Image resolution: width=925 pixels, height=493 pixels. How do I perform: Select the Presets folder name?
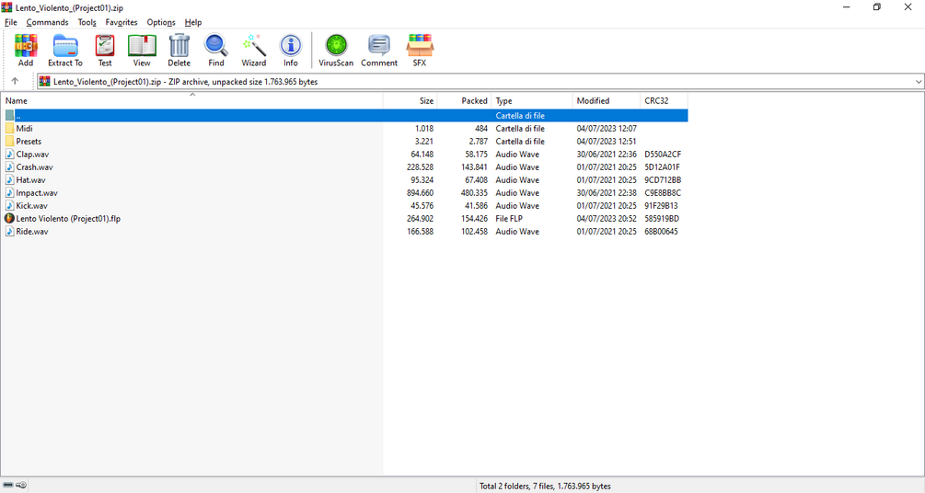29,142
